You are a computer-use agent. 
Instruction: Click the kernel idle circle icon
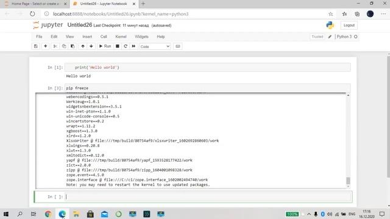(356, 36)
